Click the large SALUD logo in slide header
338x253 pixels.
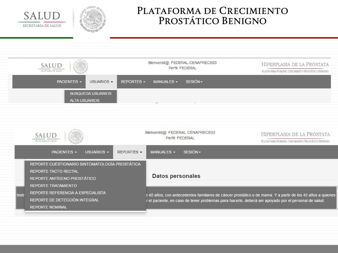coord(42,19)
